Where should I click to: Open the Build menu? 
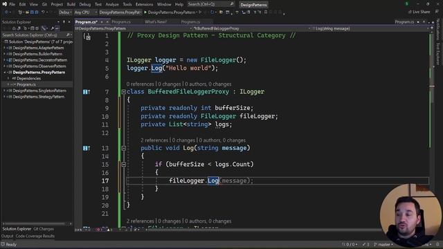tap(71, 4)
